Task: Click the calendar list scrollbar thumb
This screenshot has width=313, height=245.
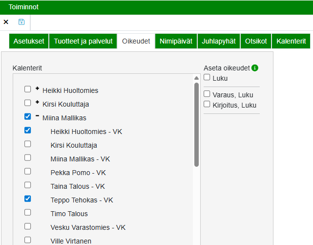Action: coord(196,125)
